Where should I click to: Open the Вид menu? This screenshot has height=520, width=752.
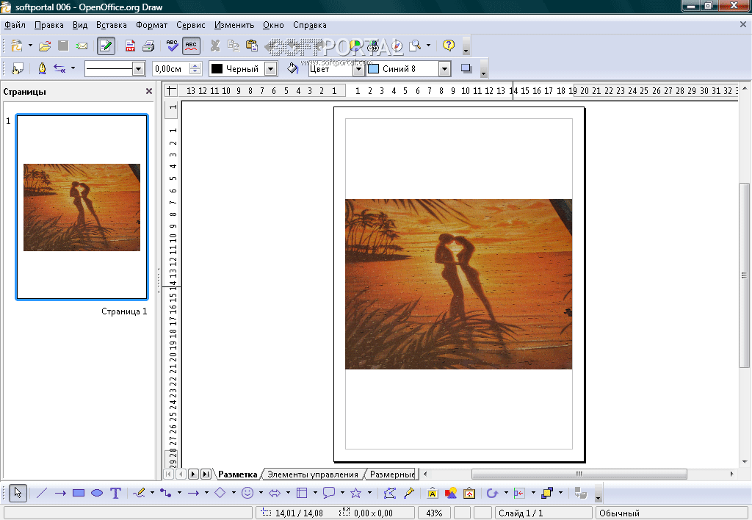tap(80, 25)
